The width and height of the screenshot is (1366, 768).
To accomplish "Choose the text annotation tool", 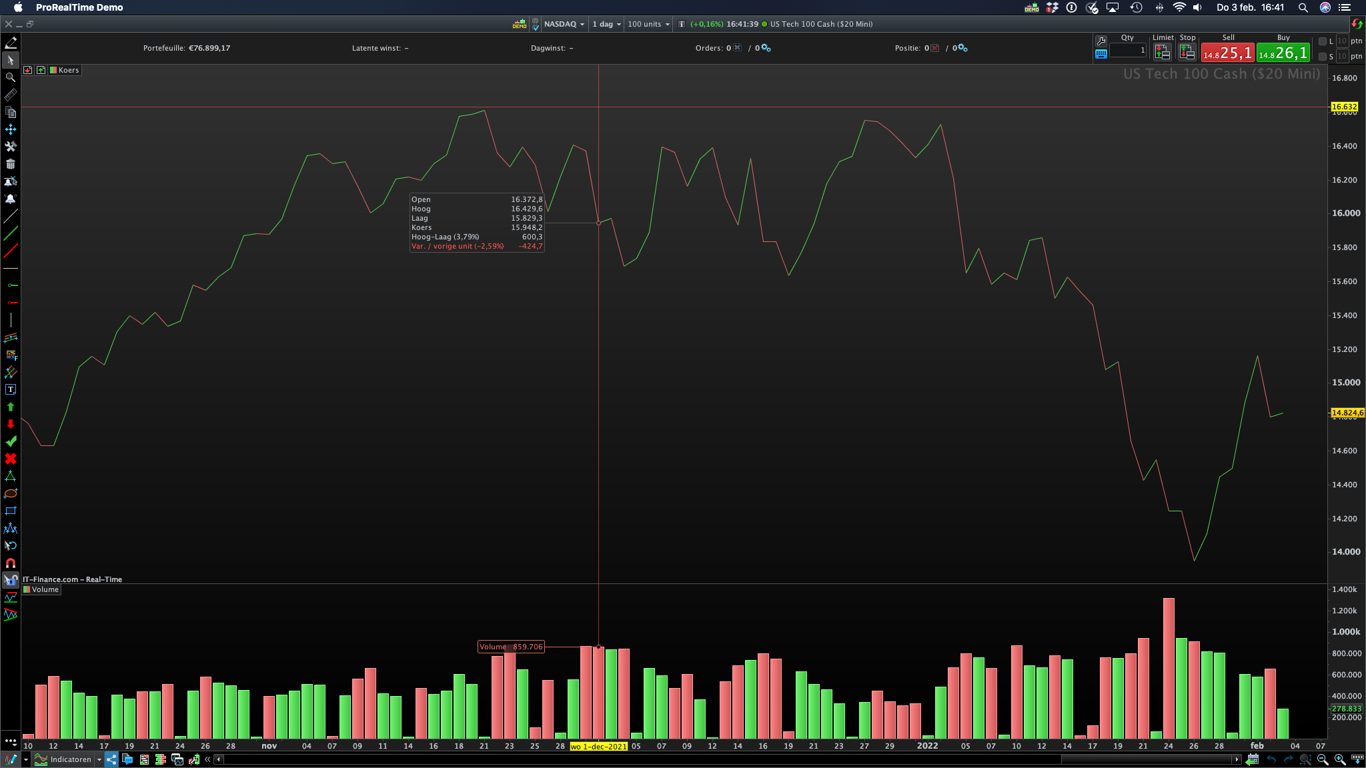I will point(11,389).
